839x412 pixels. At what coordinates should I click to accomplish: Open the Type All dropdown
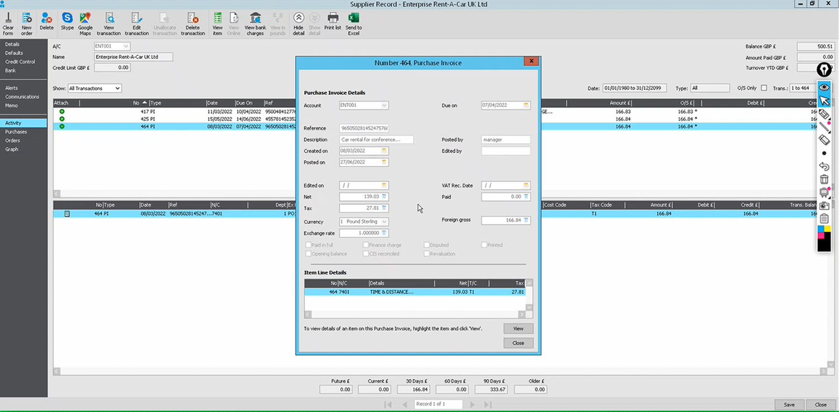tap(709, 88)
